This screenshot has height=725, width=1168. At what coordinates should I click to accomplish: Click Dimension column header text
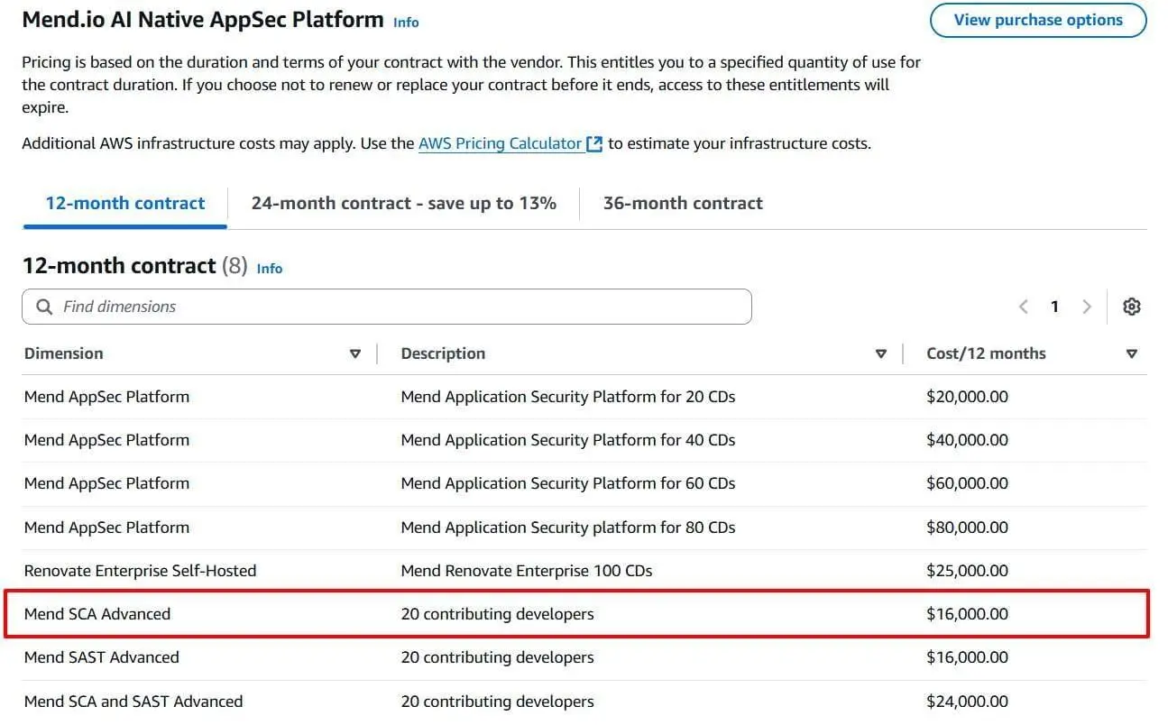pos(64,353)
